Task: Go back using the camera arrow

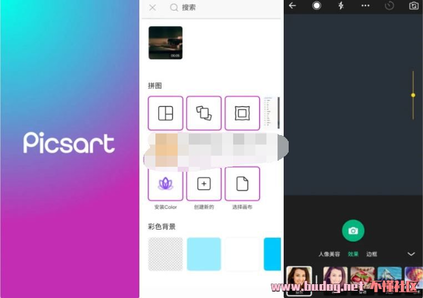Action: pos(293,6)
